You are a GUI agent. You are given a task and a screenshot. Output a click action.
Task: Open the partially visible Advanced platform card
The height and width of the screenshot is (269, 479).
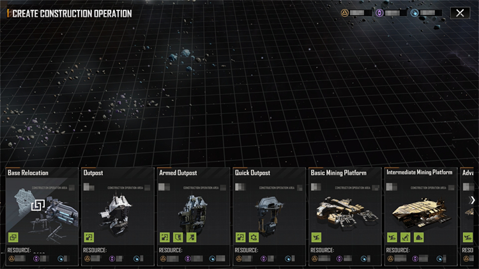pos(467,216)
